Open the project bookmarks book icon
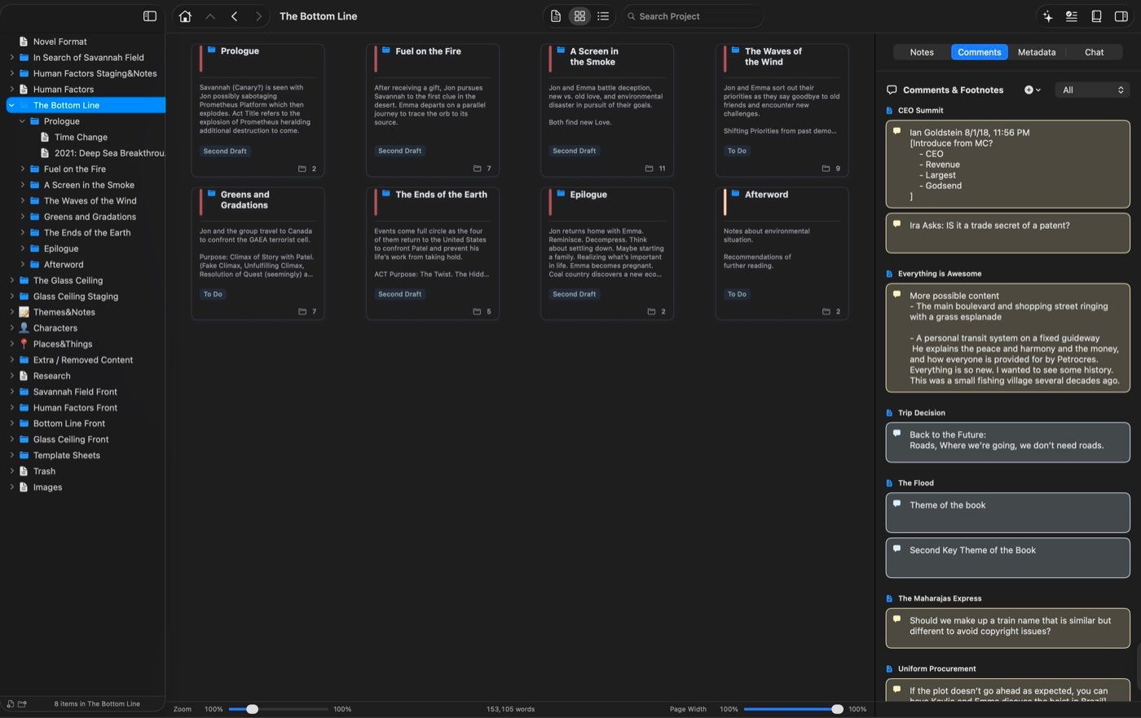 click(x=1096, y=15)
